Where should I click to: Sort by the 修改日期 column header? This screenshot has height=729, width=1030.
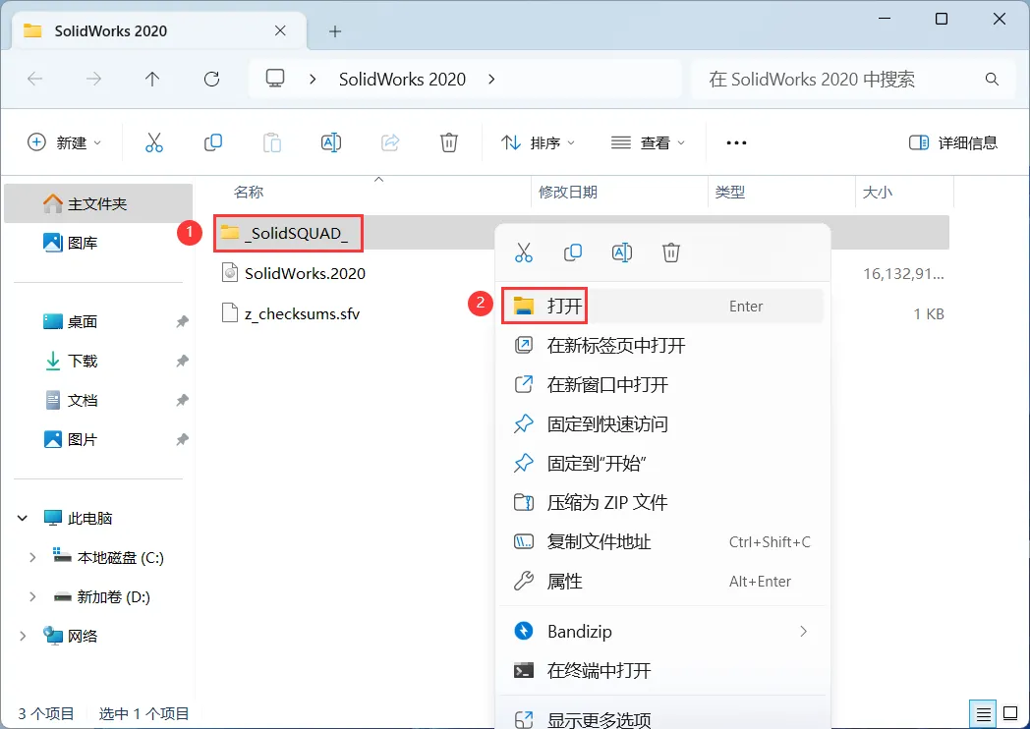click(x=568, y=193)
